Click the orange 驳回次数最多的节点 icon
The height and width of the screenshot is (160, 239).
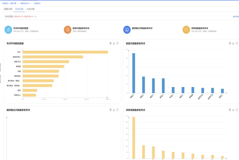pyautogui.click(x=67, y=30)
